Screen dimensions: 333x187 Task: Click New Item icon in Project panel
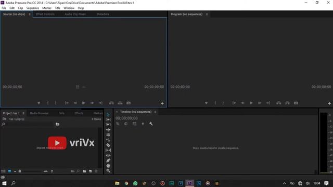(x=90, y=171)
